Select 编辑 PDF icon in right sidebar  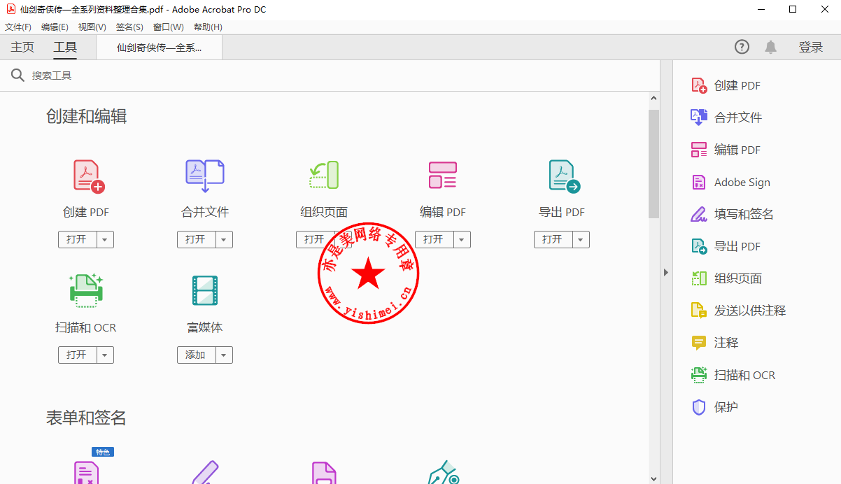pos(699,150)
